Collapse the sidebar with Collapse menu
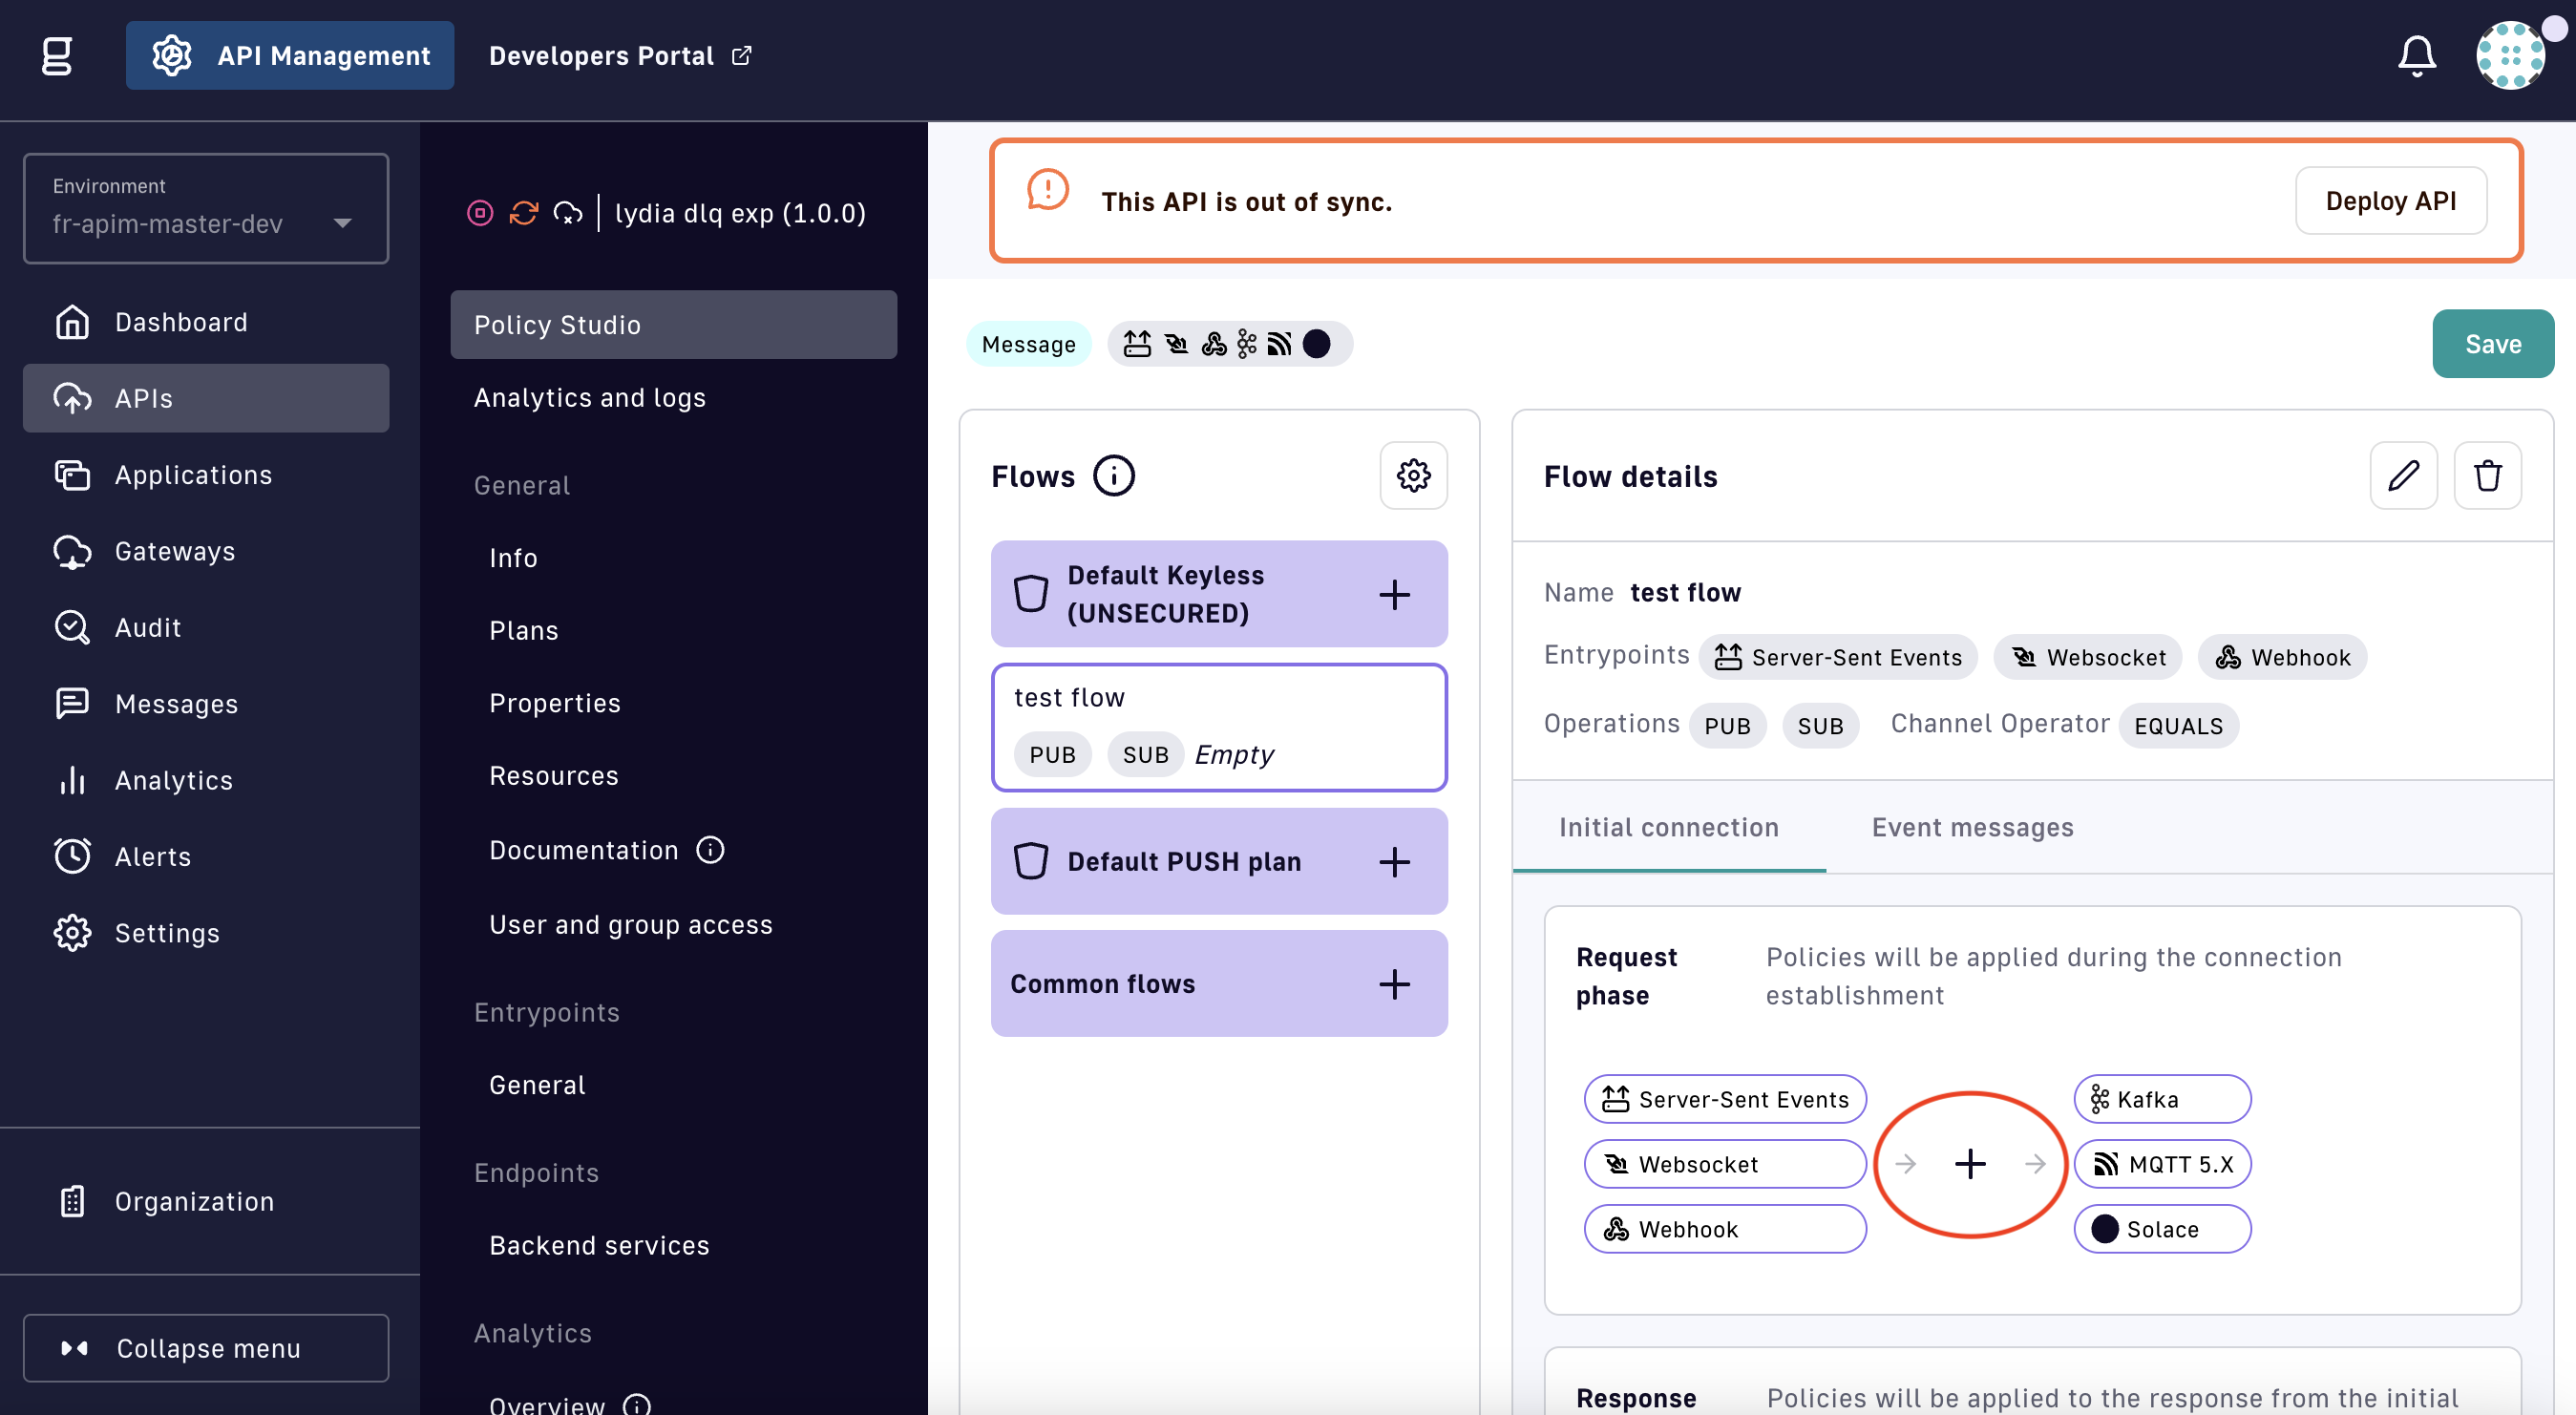The height and width of the screenshot is (1415, 2576). click(206, 1348)
